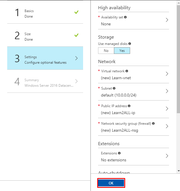Click the info icon next to Use managed disks

pos(130,44)
